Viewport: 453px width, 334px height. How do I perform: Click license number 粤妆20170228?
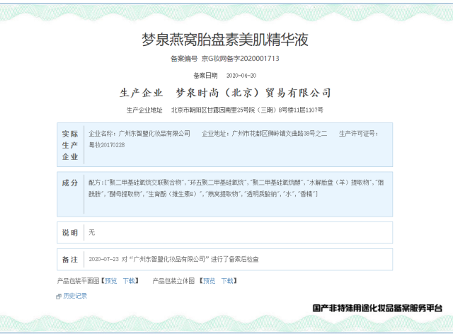(x=107, y=145)
